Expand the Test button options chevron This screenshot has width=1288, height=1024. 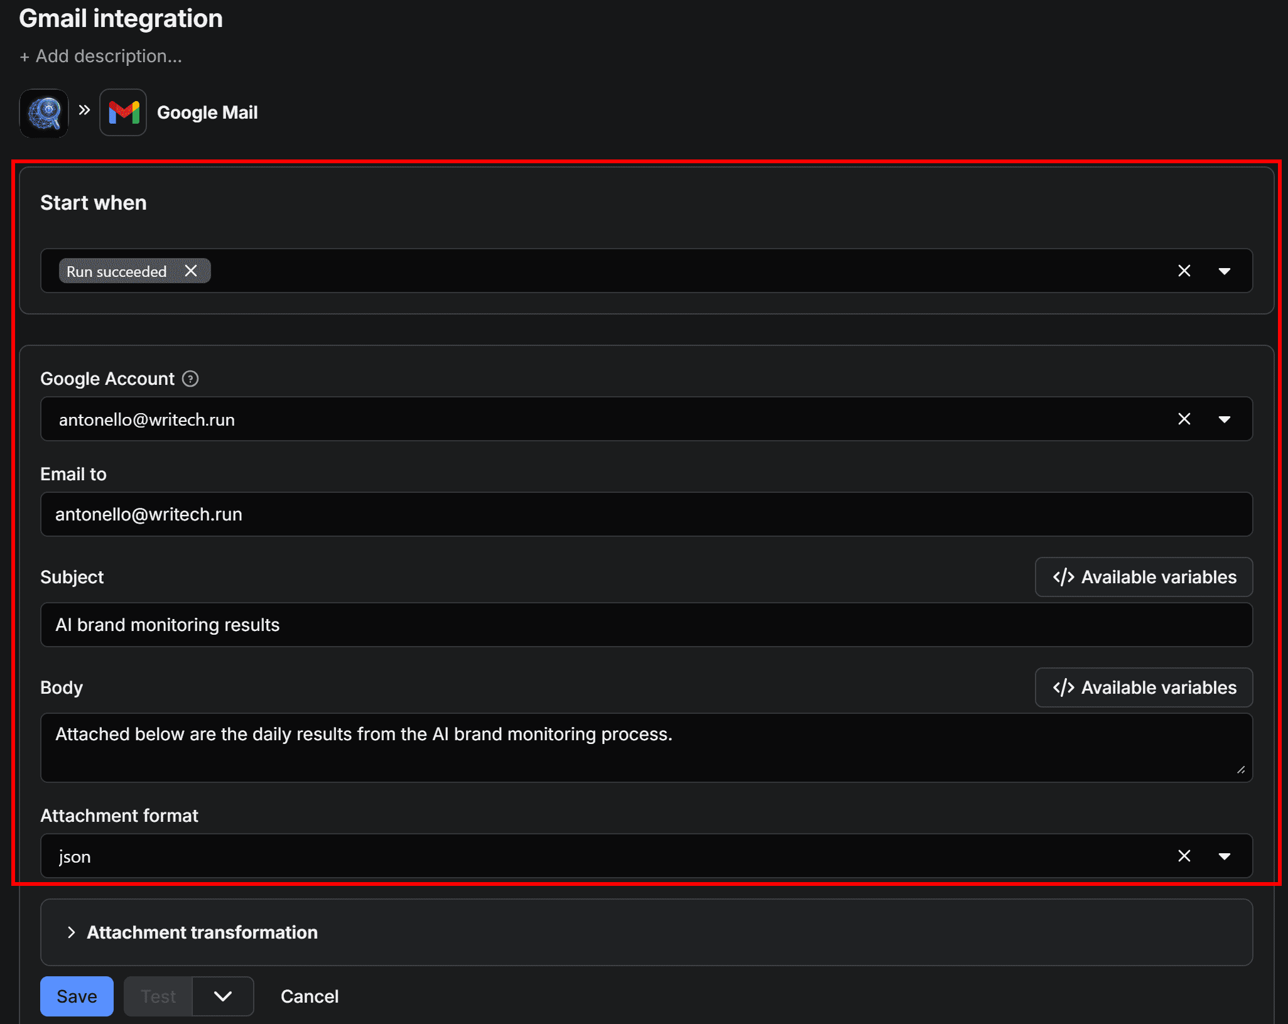[x=222, y=996]
